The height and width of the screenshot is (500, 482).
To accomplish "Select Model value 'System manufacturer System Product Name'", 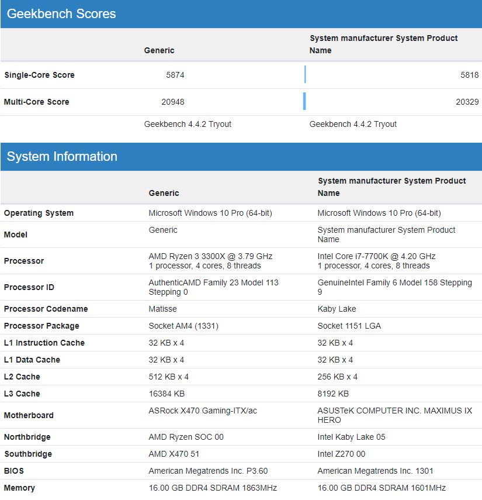I will [386, 235].
